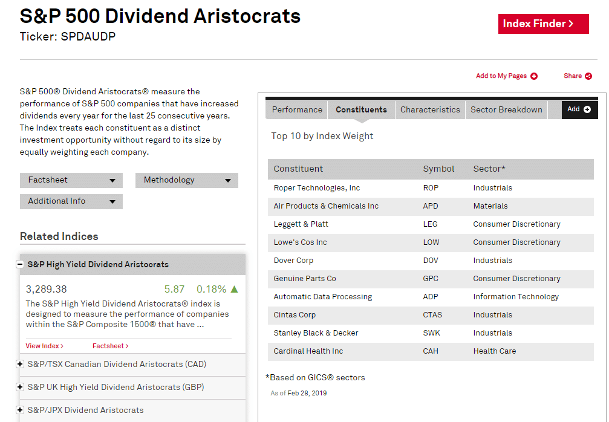609x422 pixels.
Task: Open the Sector Breakdown tab
Action: pyautogui.click(x=507, y=109)
